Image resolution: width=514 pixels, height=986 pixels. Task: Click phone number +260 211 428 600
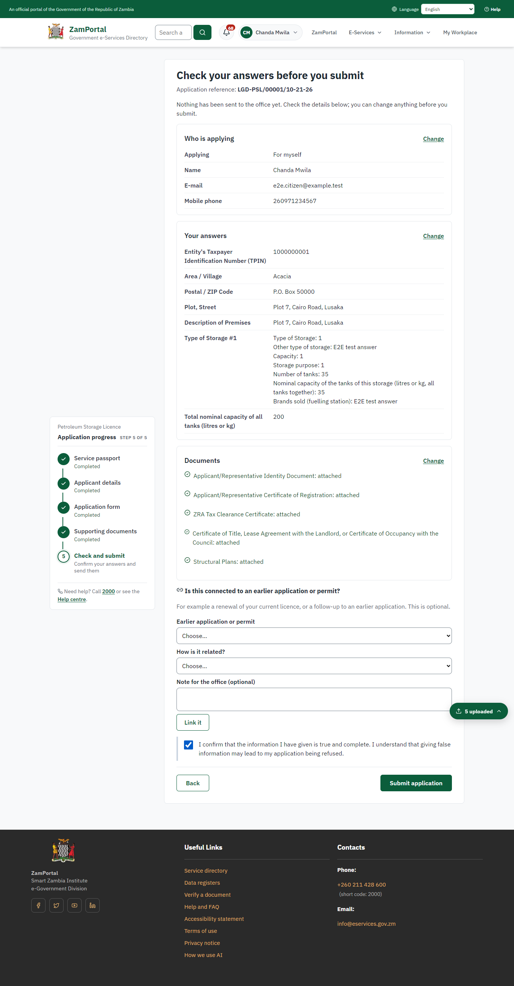click(361, 885)
